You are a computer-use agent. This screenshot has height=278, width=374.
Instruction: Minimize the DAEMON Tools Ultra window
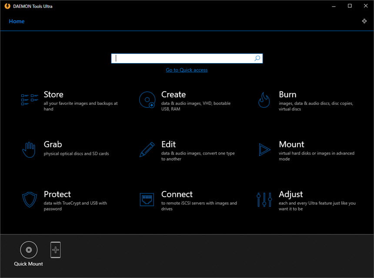tap(334, 6)
